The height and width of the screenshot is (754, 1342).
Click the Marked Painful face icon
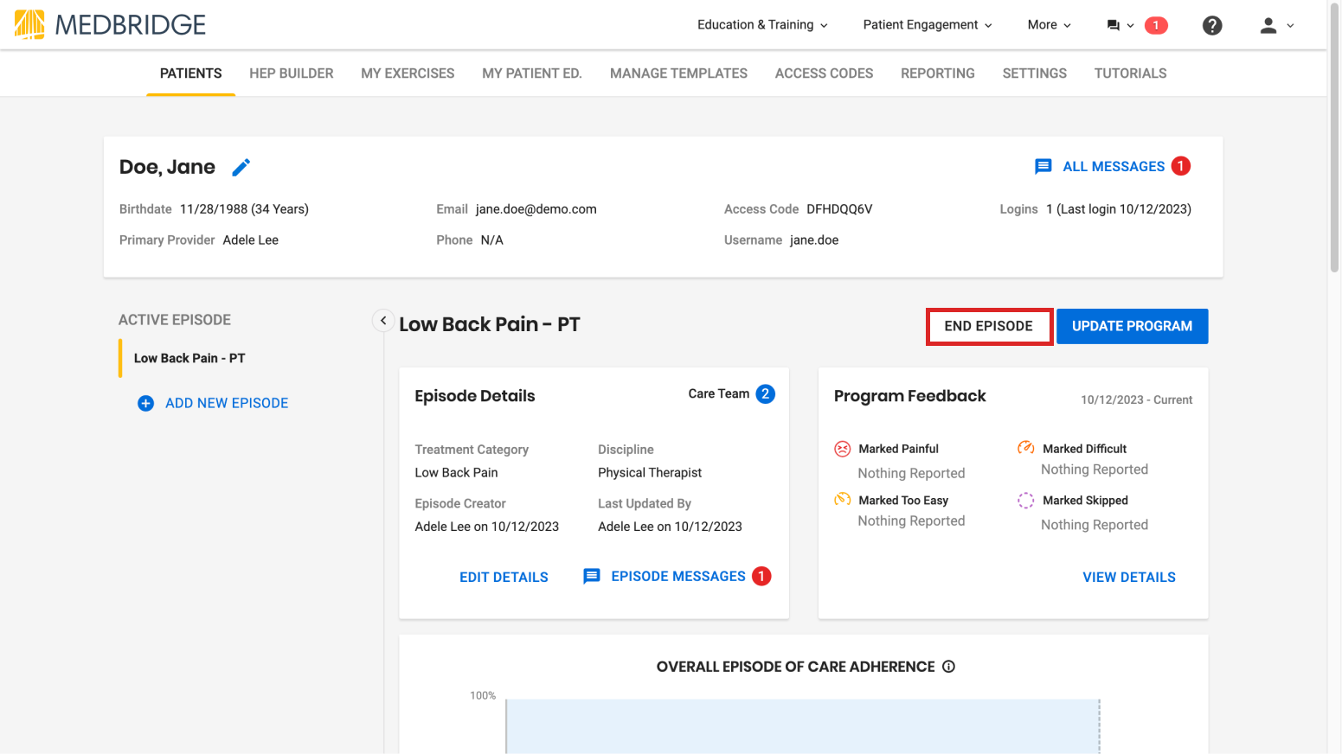pos(842,449)
